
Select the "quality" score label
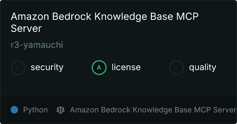(202, 67)
